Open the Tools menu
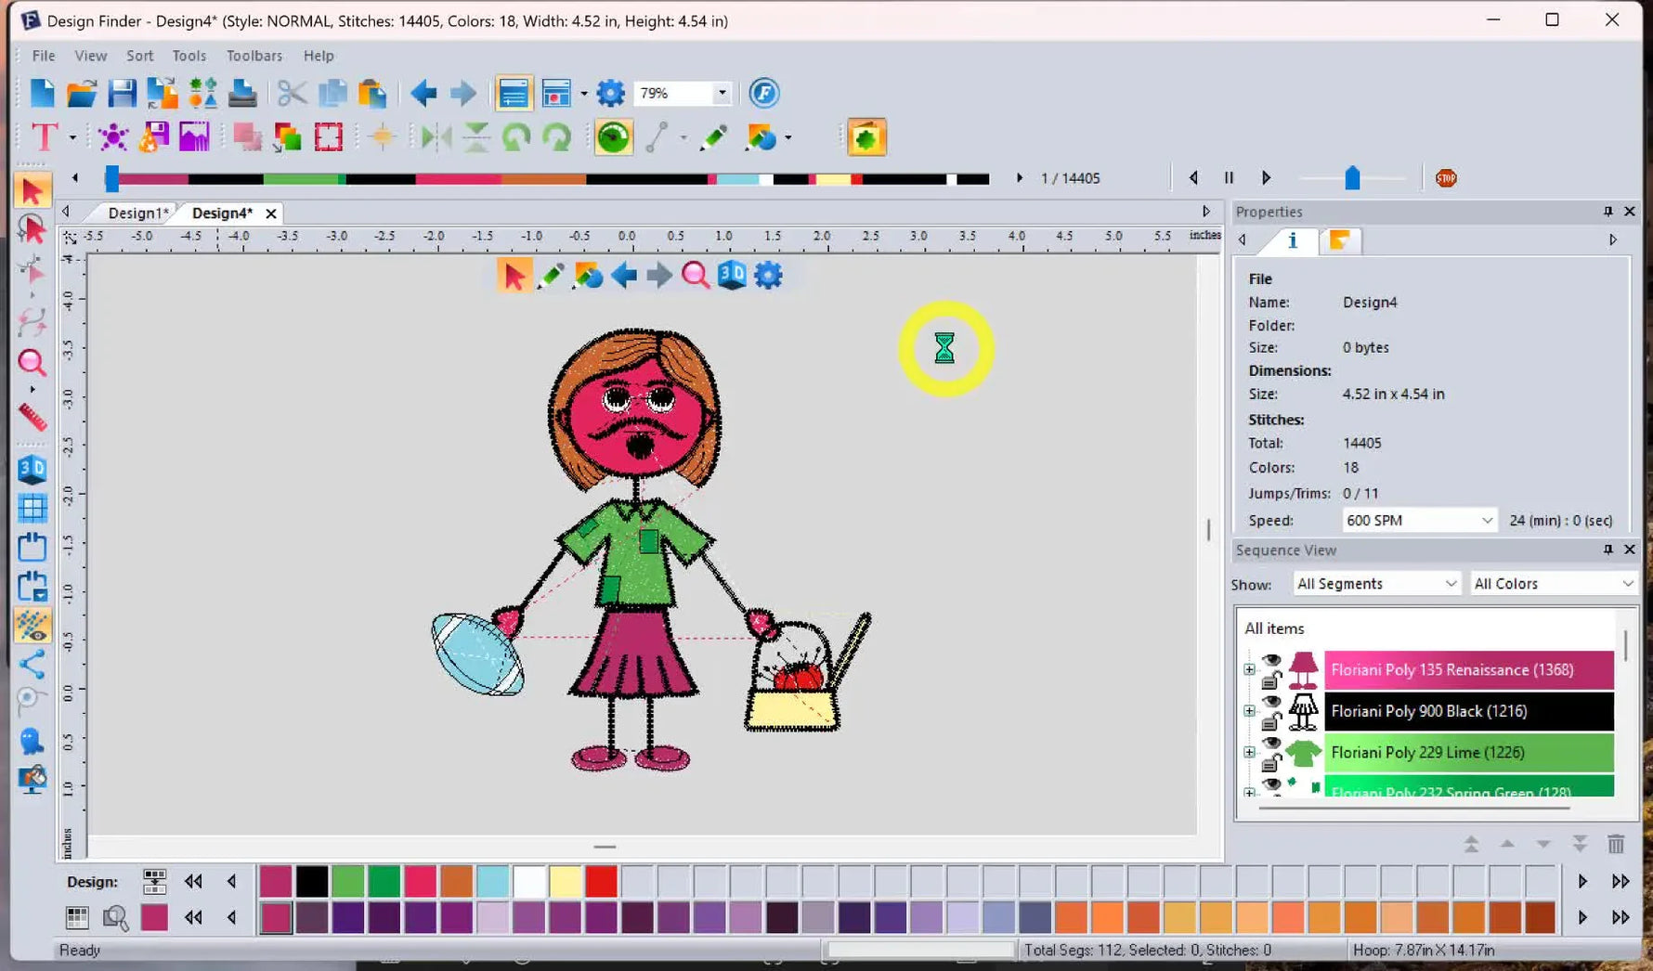The image size is (1653, 971). point(189,56)
